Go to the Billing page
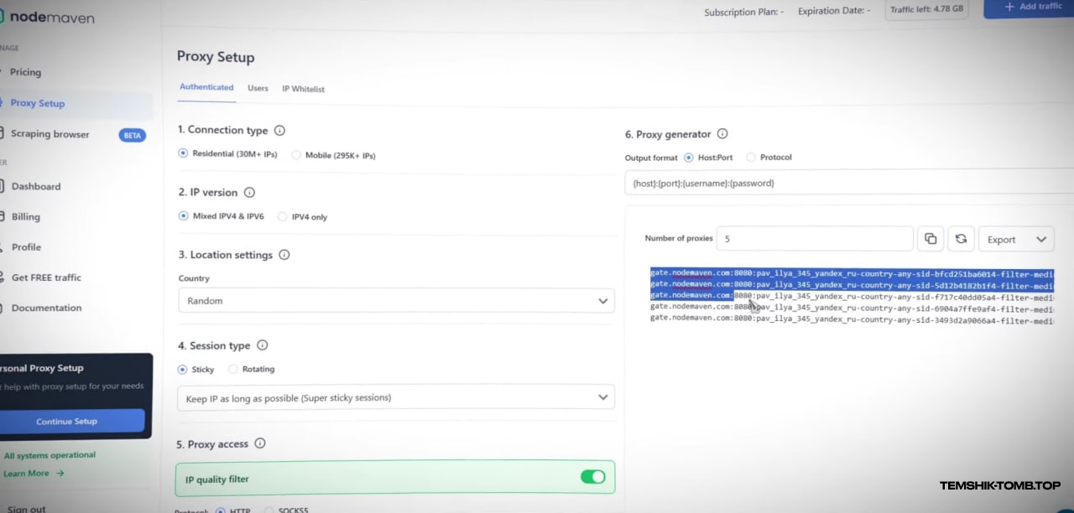The height and width of the screenshot is (513, 1074). (25, 216)
